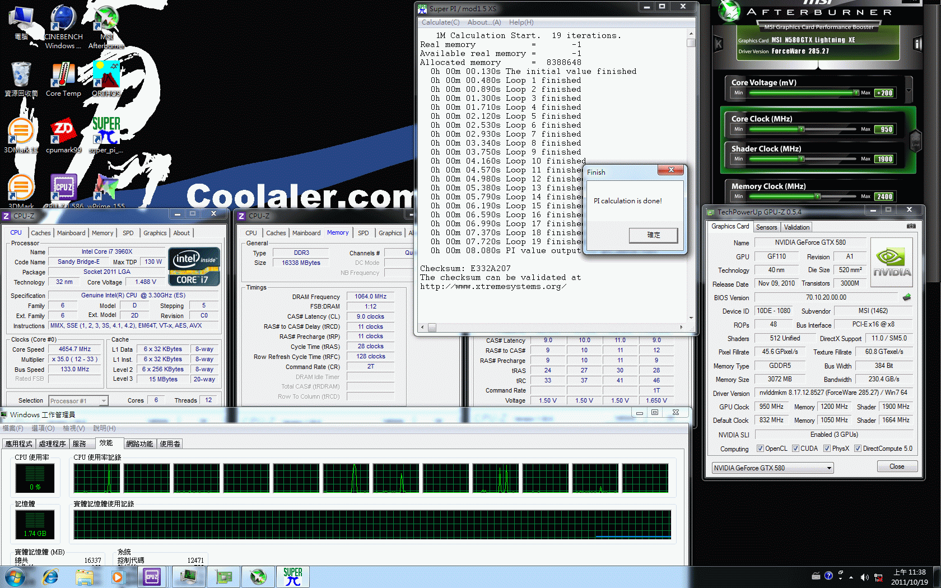The height and width of the screenshot is (588, 941).
Task: Open Afterburner info i button
Action: click(917, 44)
